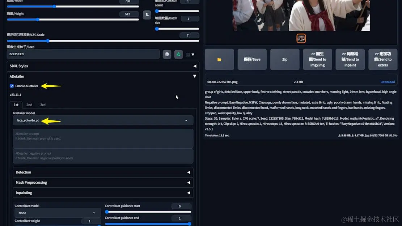Open the ControlNet model dropdown
This screenshot has width=402, height=226.
click(58, 213)
